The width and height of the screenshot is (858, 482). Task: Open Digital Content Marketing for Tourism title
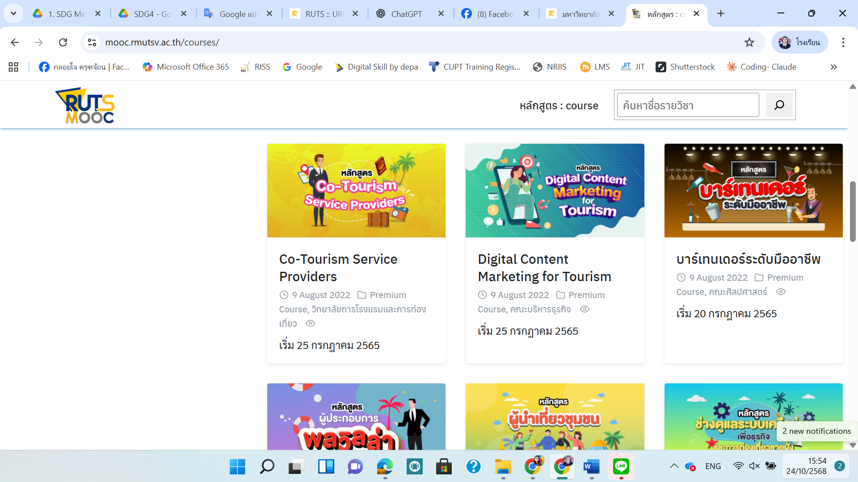point(544,268)
